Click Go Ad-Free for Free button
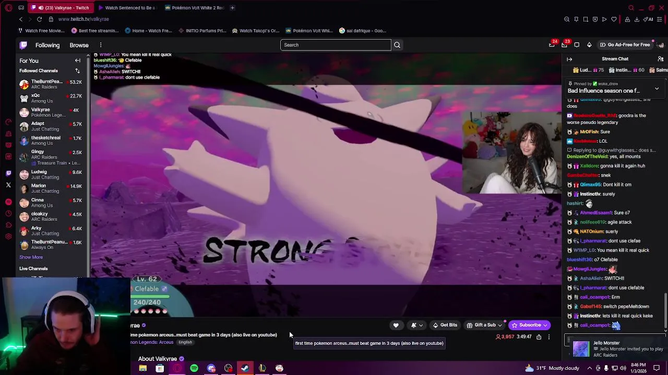668x375 pixels. coord(625,45)
